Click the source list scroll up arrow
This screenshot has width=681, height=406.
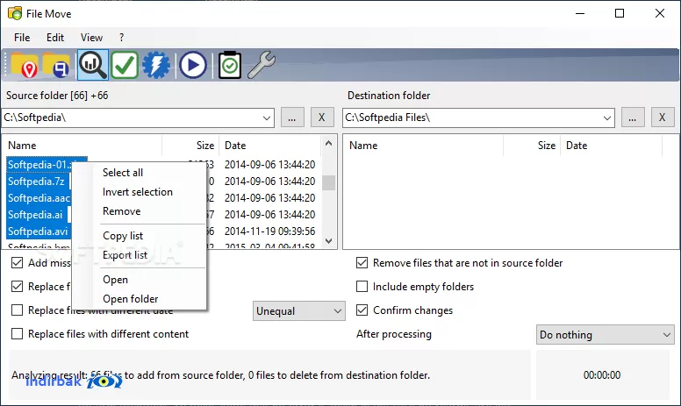[329, 143]
